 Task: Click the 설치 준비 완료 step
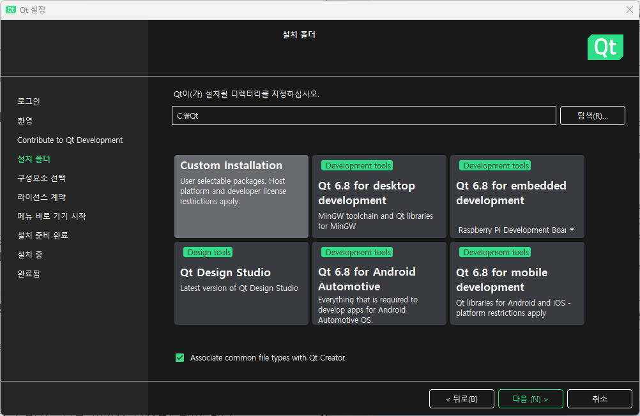(x=42, y=235)
